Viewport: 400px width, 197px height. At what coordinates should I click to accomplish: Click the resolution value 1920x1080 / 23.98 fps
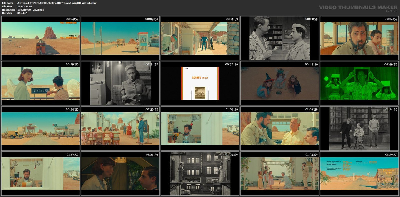31,10
